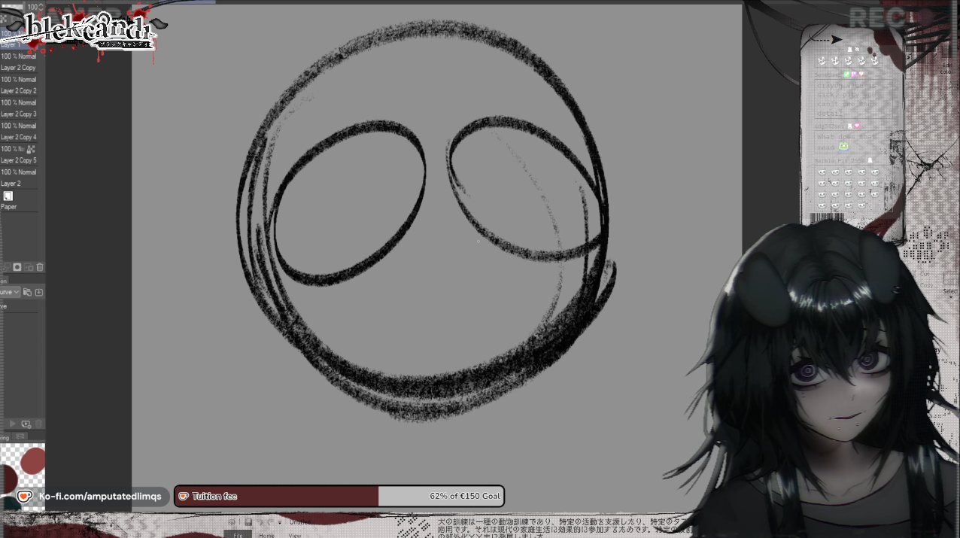Click the Tuition fee goal progress bar
The height and width of the screenshot is (538, 960).
[x=339, y=497]
